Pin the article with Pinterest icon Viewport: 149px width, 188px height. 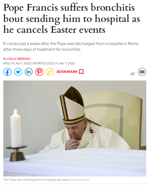[x=39, y=72]
